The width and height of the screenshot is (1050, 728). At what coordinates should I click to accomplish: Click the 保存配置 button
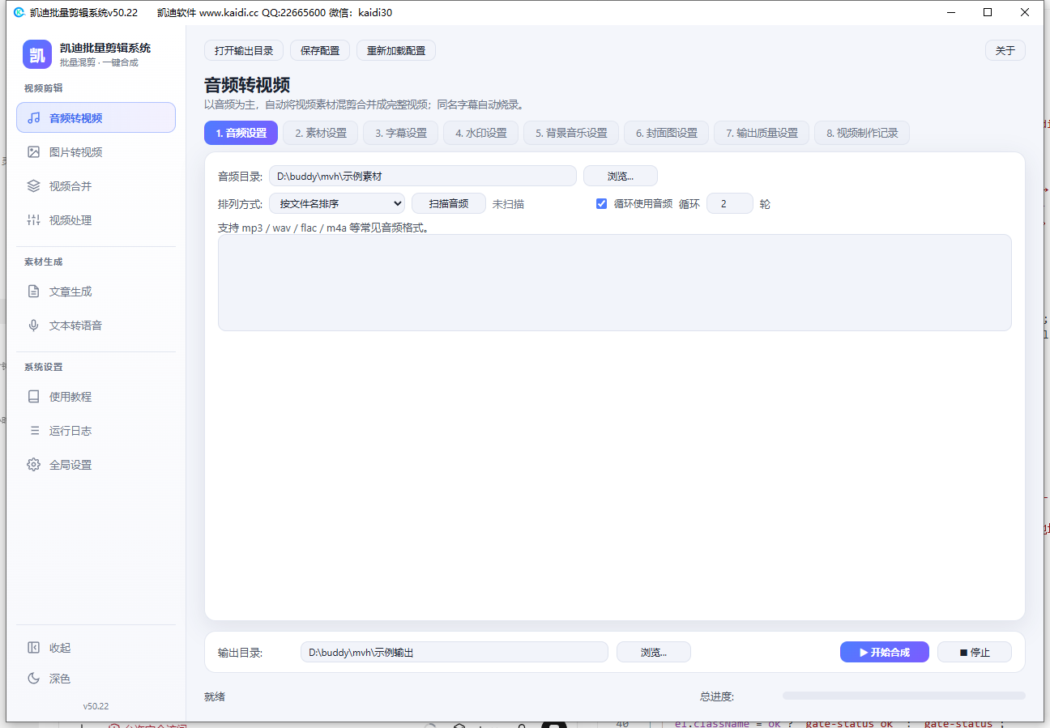pos(320,50)
